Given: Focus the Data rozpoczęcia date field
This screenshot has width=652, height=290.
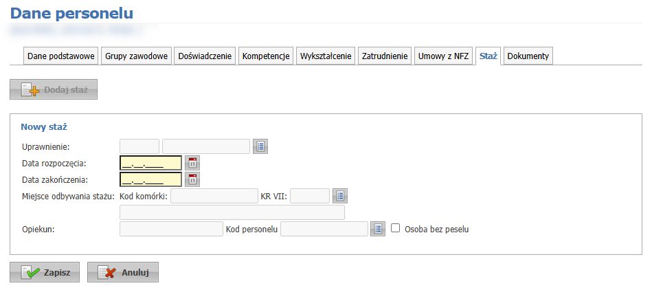Looking at the screenshot, I should tap(150, 163).
